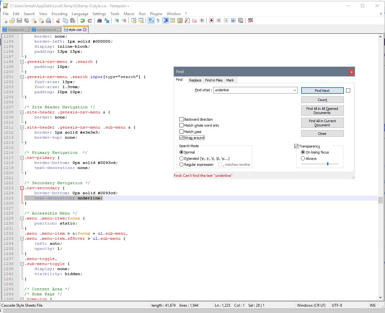Open the Find what dropdown history
Screen dimensions: 385x313
(295, 90)
